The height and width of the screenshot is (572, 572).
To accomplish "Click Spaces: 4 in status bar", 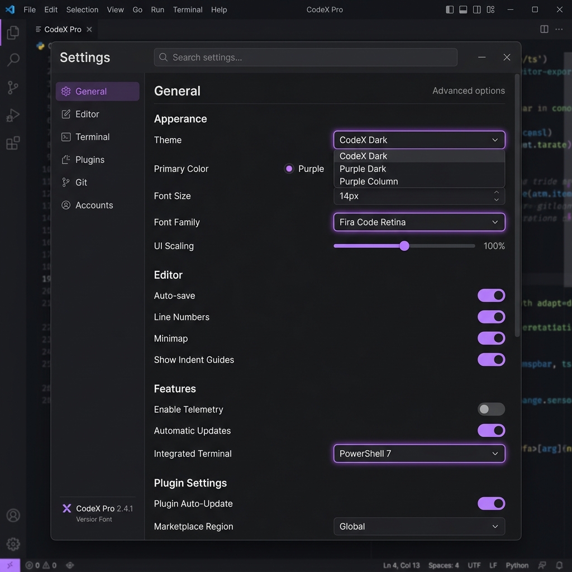I will pyautogui.click(x=443, y=565).
